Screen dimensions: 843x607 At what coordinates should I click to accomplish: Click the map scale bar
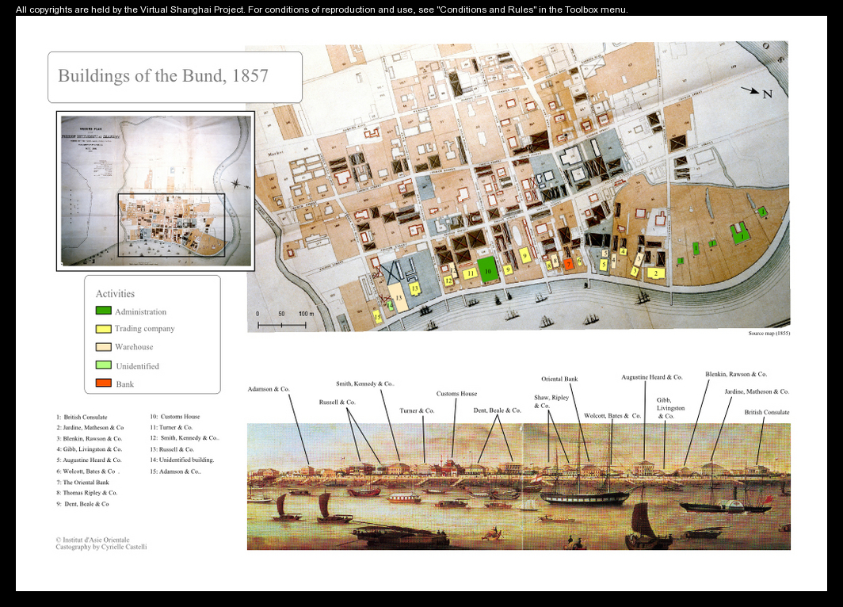click(281, 325)
